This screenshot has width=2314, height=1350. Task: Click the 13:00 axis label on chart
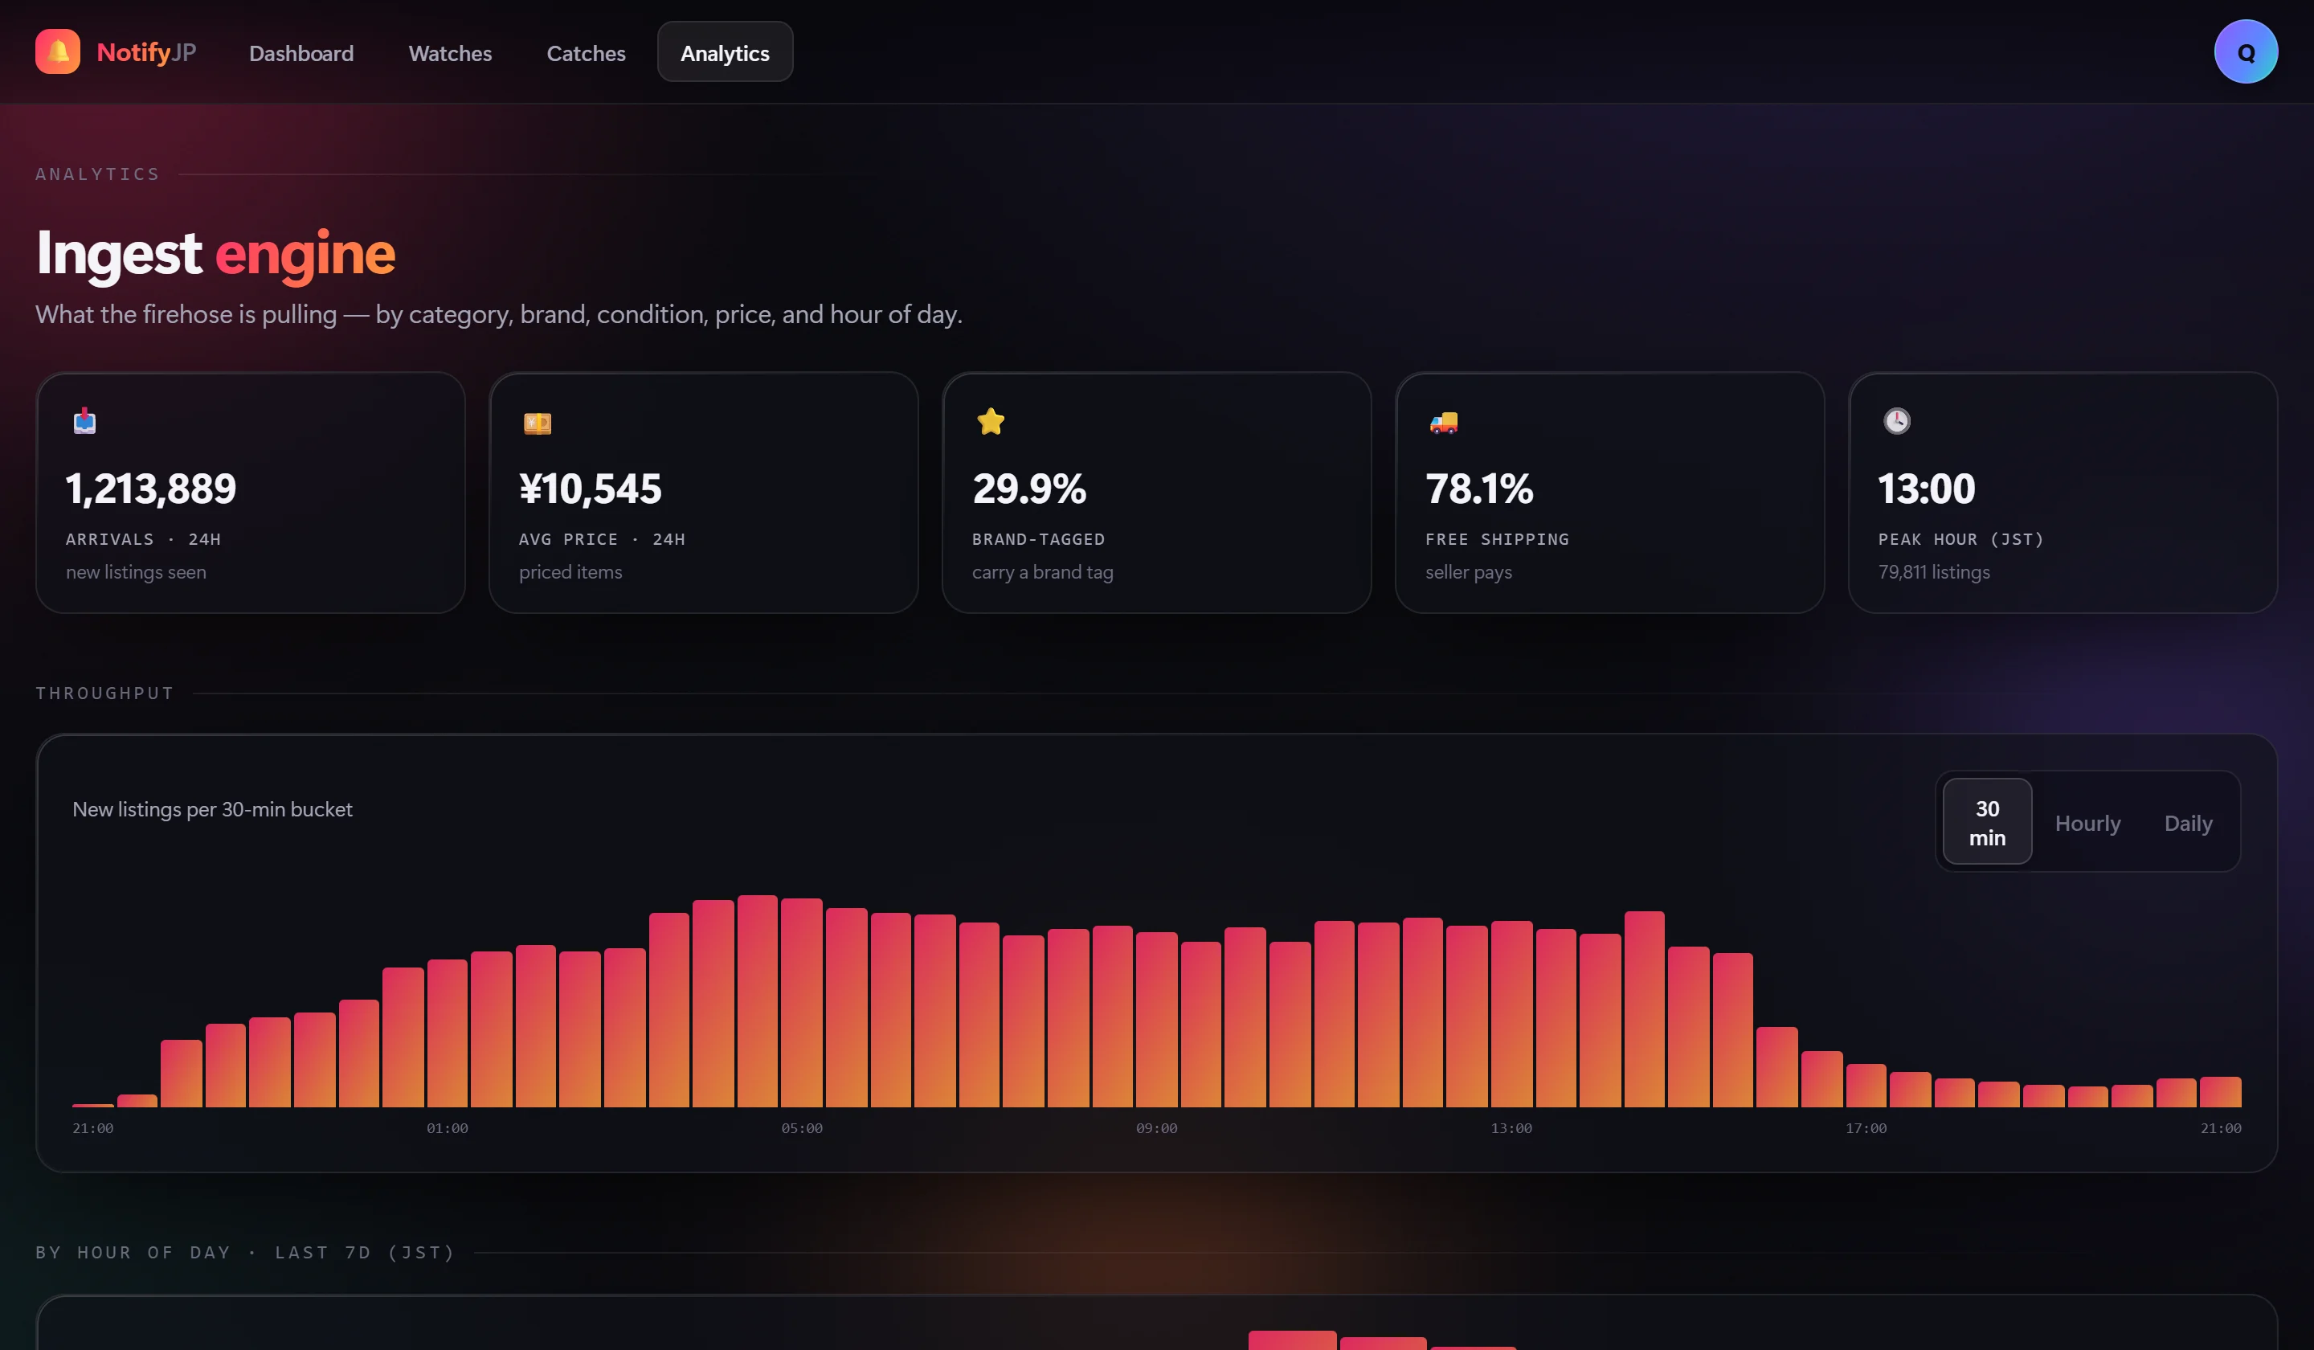click(1511, 1127)
